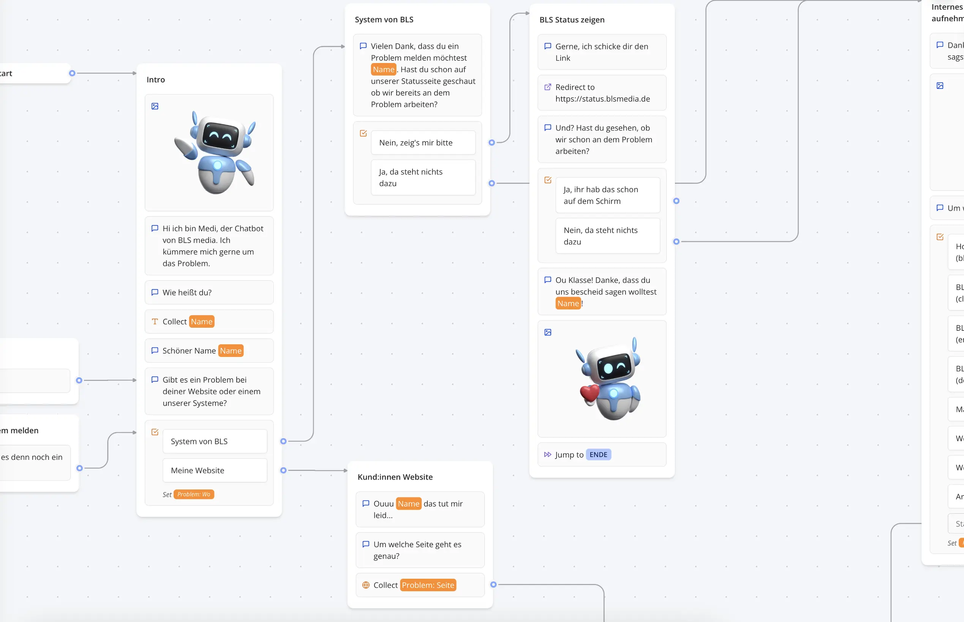
Task: Click checkbox icon in System von BLS choice section
Action: [x=363, y=133]
